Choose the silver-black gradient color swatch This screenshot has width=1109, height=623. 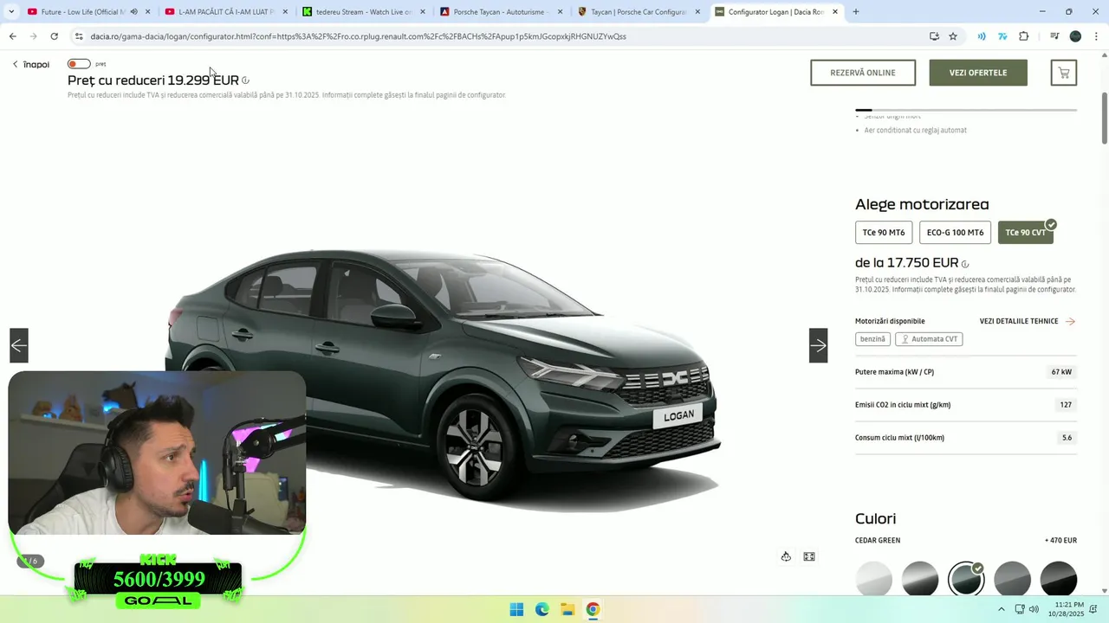[x=920, y=579]
